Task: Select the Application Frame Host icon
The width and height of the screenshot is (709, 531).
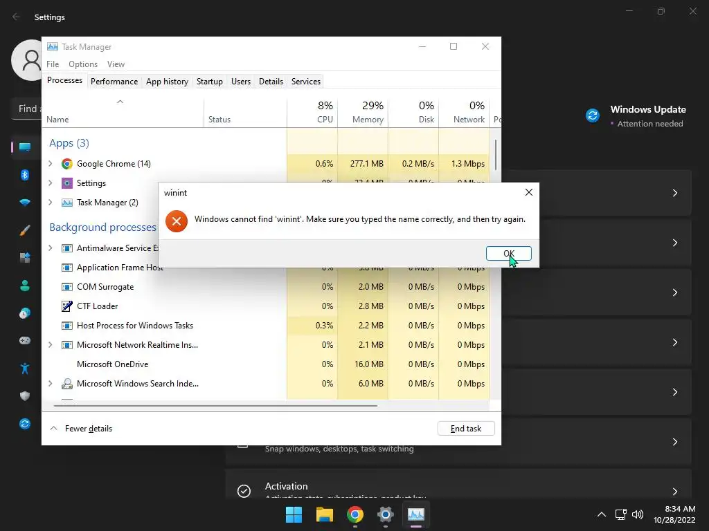Action: pos(67,268)
